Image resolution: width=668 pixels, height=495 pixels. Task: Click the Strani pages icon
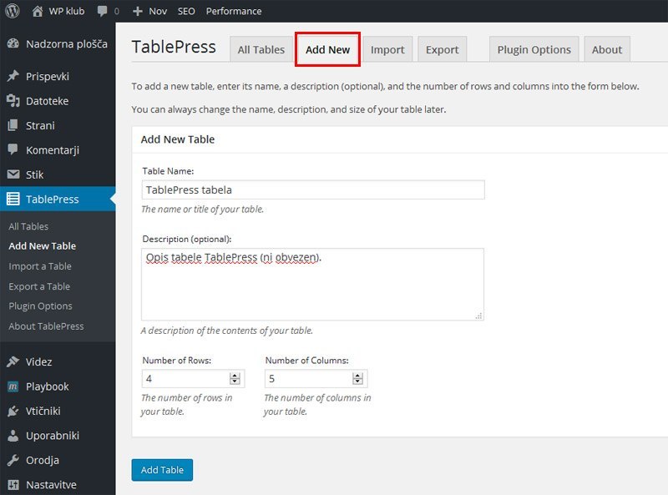[13, 125]
